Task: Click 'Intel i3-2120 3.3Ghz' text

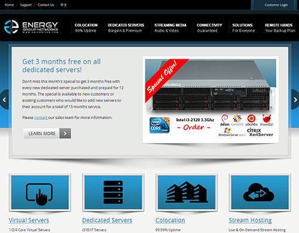Action: [195, 120]
